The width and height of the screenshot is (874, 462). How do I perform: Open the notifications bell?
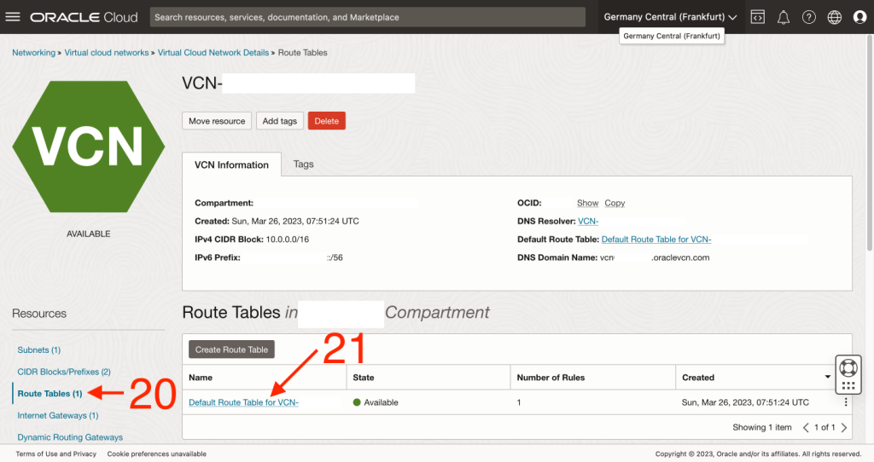click(x=783, y=17)
